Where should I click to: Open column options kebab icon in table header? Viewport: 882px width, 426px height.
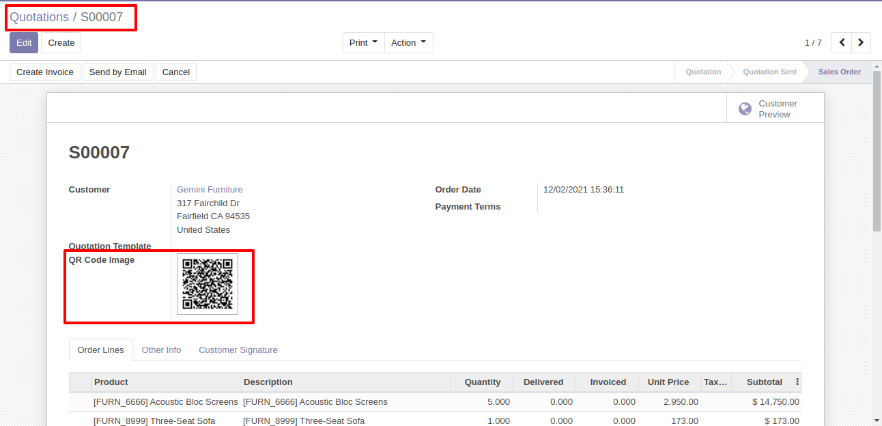[797, 382]
